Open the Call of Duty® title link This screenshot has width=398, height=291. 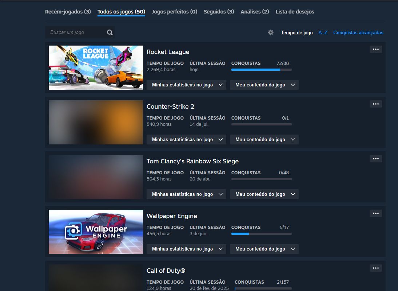click(x=166, y=271)
